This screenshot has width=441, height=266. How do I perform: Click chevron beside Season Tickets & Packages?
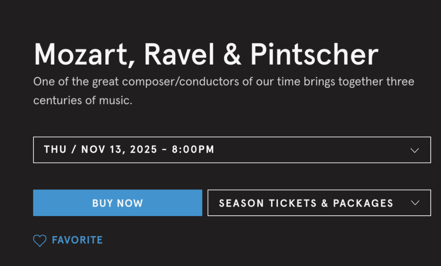point(415,203)
